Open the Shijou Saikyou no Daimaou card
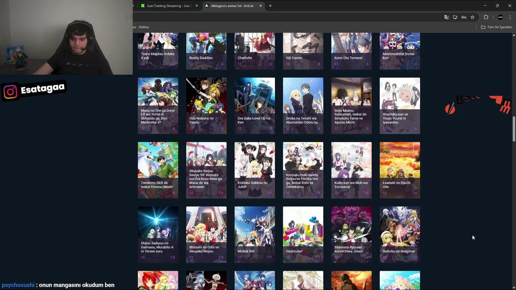Viewport: 516px width, 290px height. tap(158, 234)
